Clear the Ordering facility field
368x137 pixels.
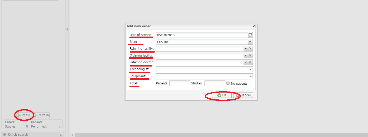tap(250, 55)
